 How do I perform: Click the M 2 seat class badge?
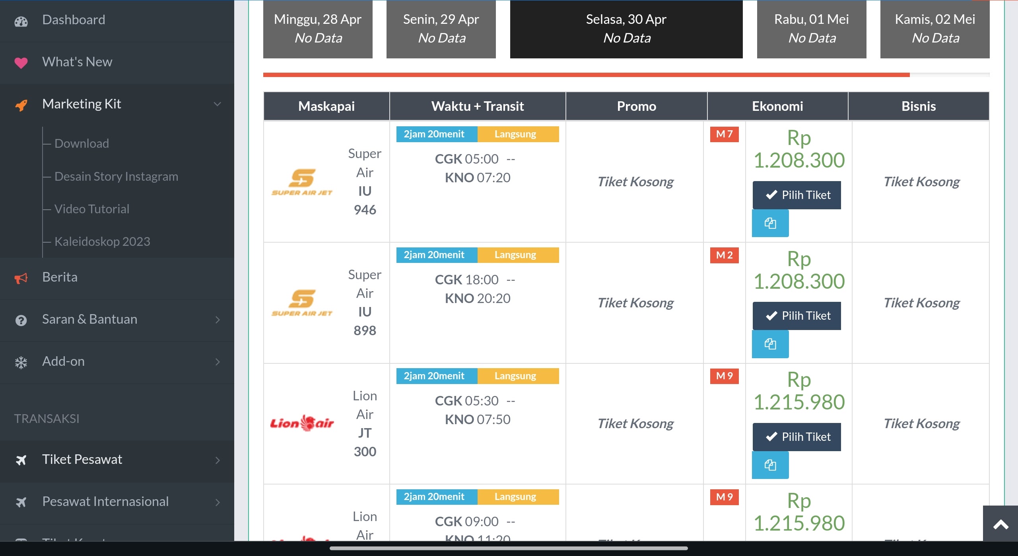(x=724, y=255)
